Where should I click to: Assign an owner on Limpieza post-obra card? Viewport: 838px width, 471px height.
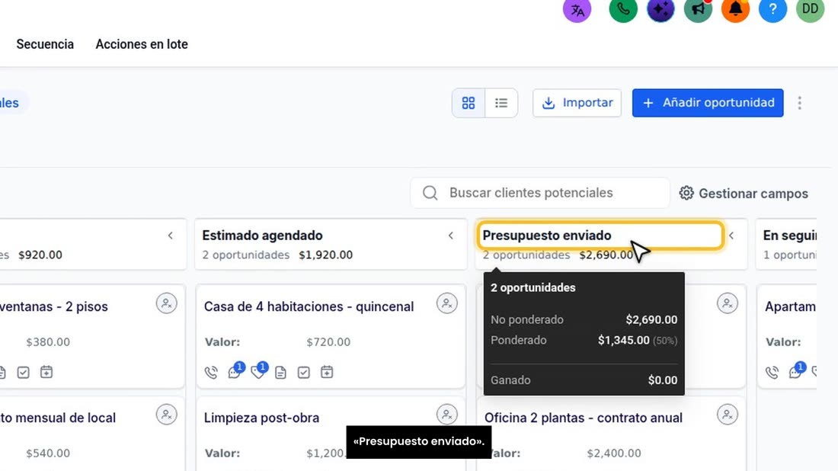tap(446, 415)
